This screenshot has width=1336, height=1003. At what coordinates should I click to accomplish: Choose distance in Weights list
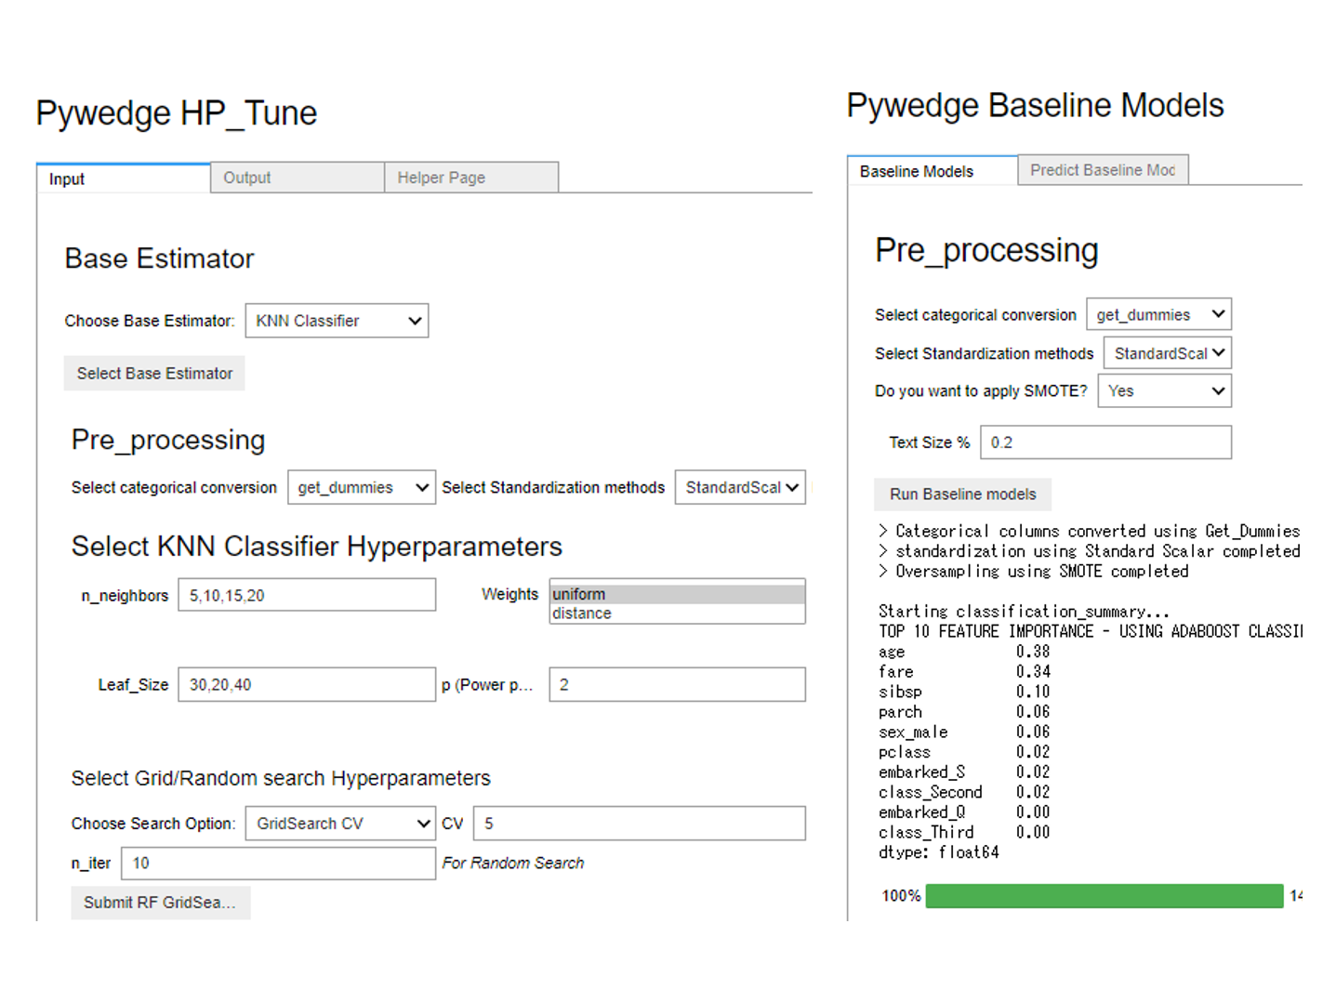(677, 614)
